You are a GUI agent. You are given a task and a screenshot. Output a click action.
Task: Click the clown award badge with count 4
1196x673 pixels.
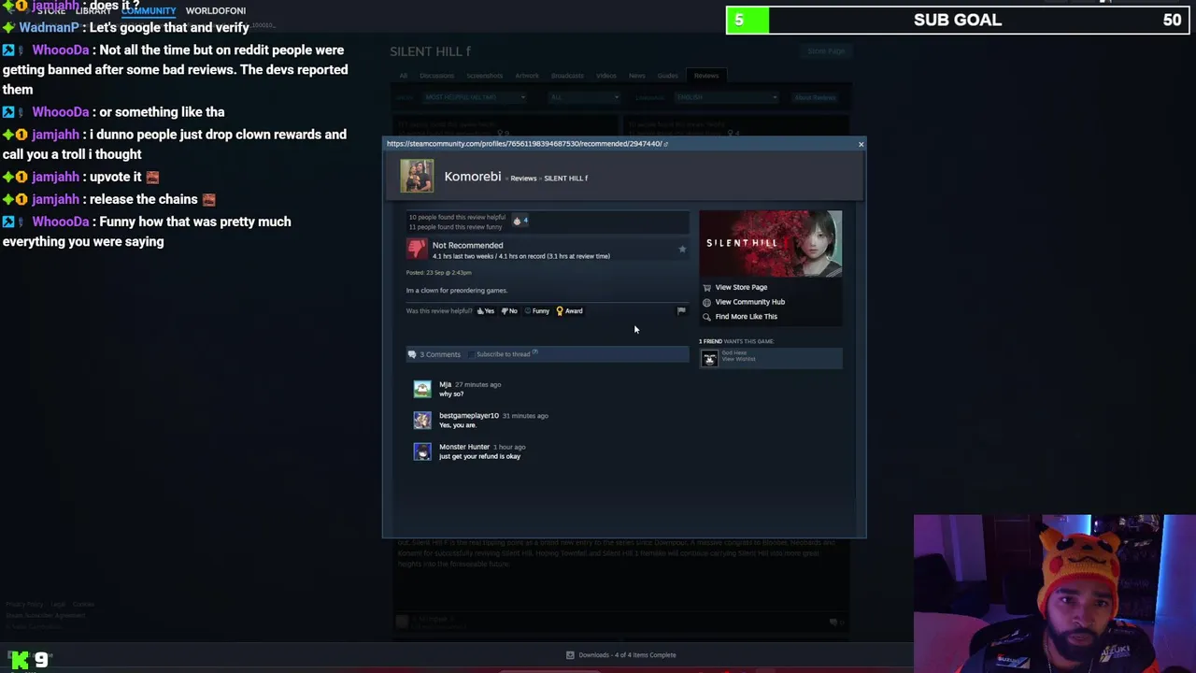coord(520,221)
